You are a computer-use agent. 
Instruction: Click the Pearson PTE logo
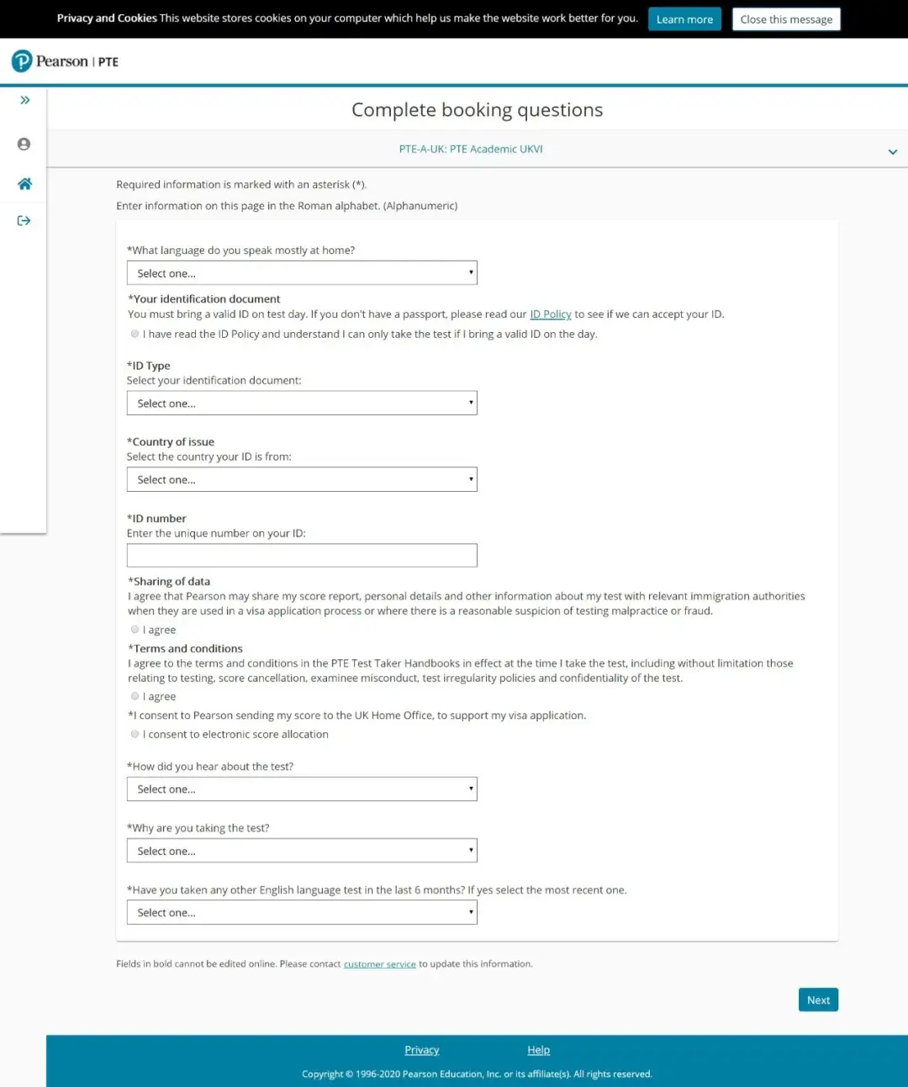(x=65, y=61)
